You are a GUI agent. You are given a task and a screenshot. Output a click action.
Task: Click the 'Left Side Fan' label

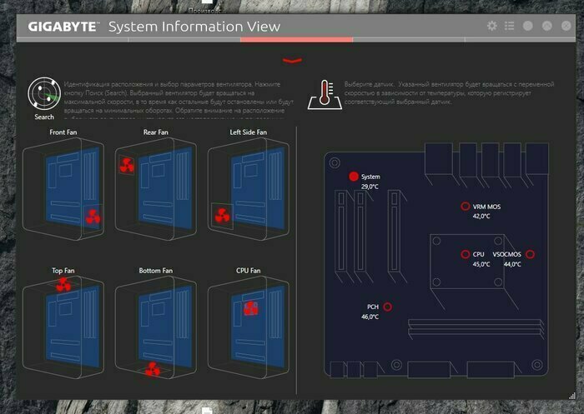coord(249,132)
